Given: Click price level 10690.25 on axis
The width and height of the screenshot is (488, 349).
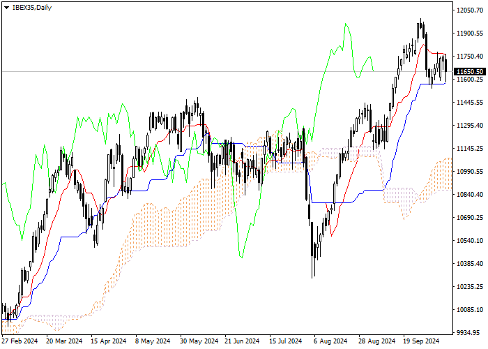Looking at the screenshot, I should [x=470, y=218].
